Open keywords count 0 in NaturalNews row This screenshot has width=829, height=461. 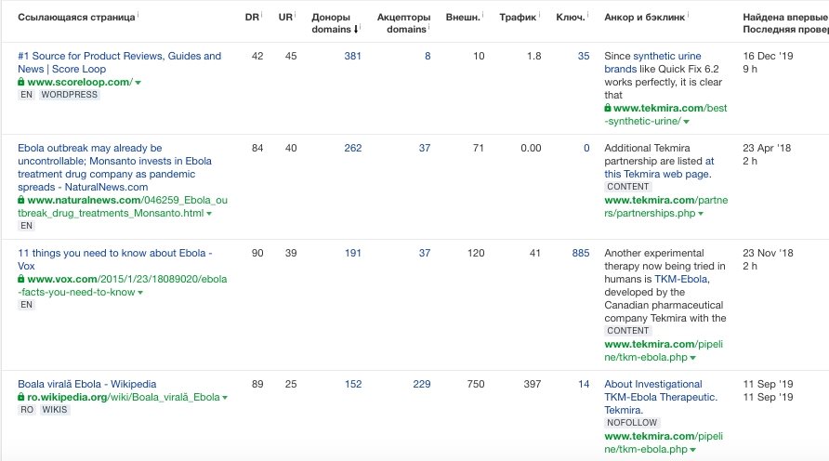pos(586,148)
